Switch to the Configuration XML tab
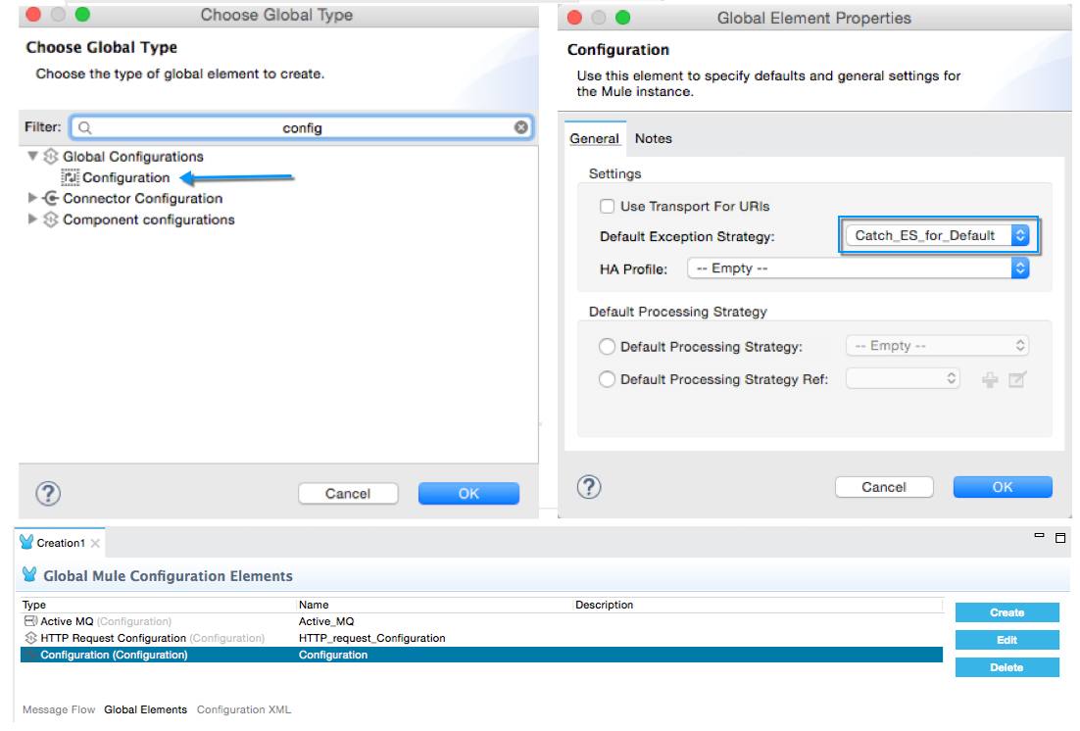Image resolution: width=1080 pixels, height=731 pixels. [244, 709]
